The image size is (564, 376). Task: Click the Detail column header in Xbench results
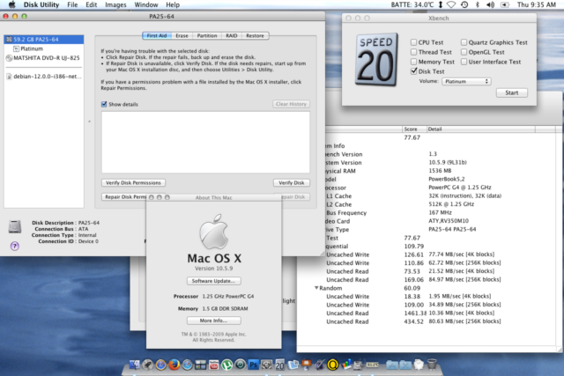(480, 129)
